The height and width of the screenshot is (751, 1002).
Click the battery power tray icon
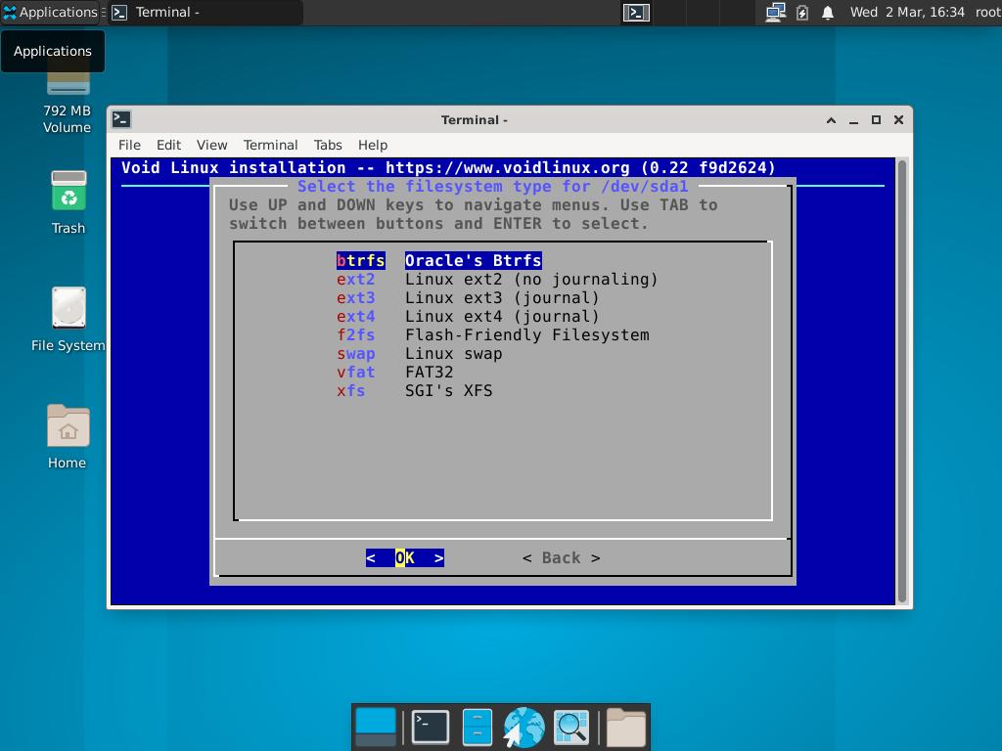(x=802, y=12)
